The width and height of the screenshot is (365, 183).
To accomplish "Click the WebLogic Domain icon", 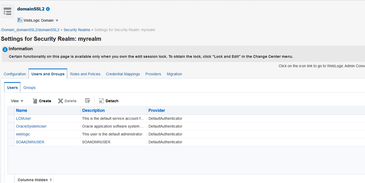I will click(x=20, y=20).
